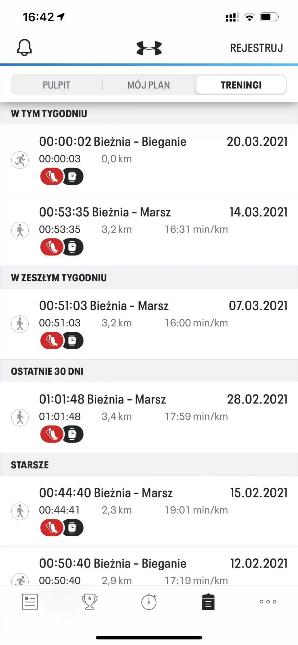Select the TRENINGI tab
The width and height of the screenshot is (298, 645).
241,85
